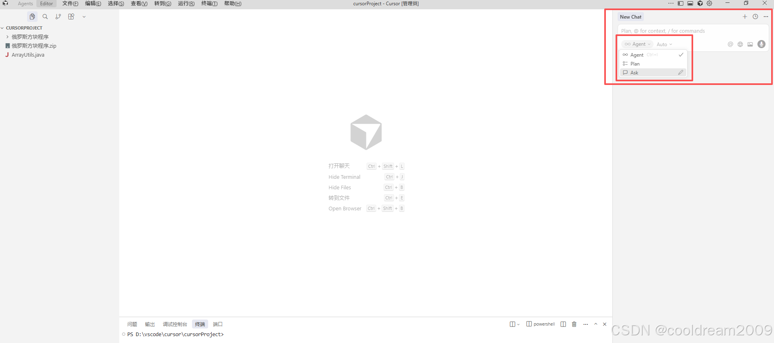774x343 pixels.
Task: Open the 文件(F) menu
Action: pyautogui.click(x=70, y=4)
